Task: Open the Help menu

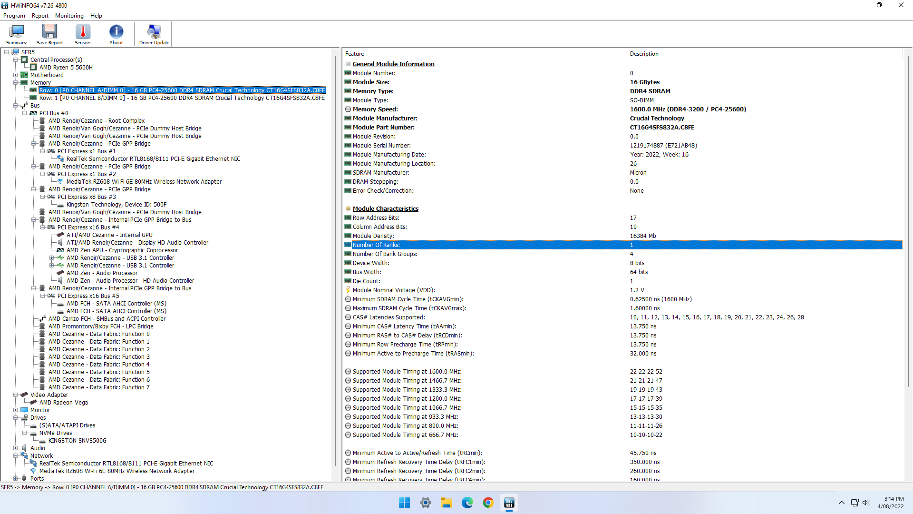Action: [x=96, y=16]
